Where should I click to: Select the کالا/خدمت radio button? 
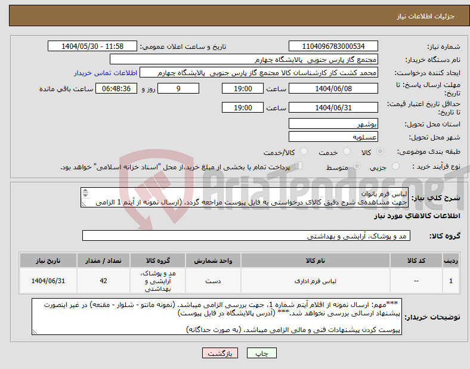304,151
